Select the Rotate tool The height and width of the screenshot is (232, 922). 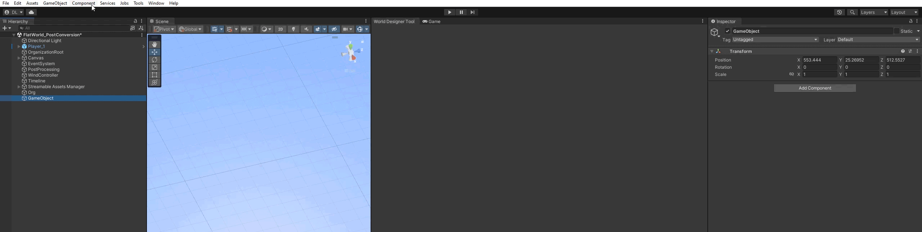[155, 60]
